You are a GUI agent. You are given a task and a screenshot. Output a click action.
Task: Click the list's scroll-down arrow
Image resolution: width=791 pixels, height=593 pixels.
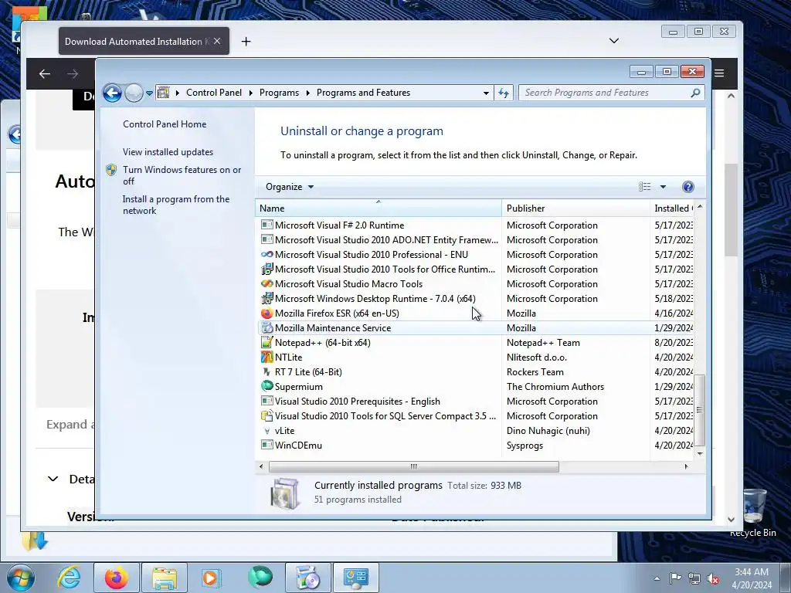point(700,453)
